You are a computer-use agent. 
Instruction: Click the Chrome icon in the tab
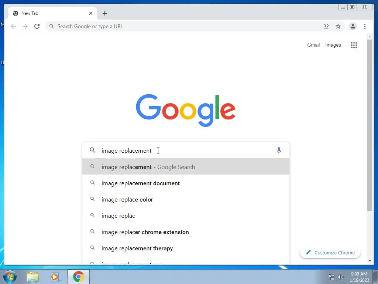[x=16, y=13]
